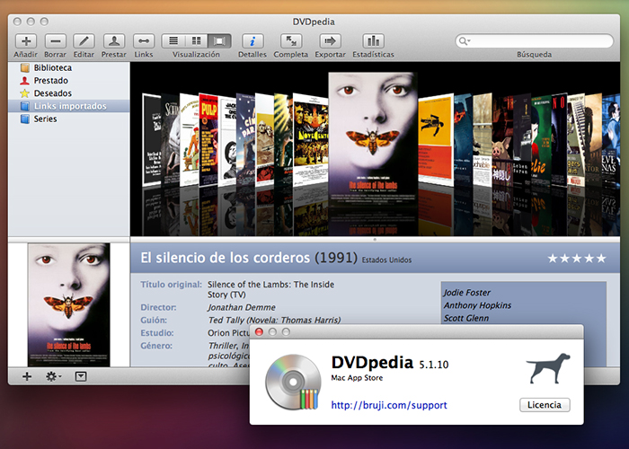Click the yellow Deseados star icon
The width and height of the screenshot is (629, 449).
tap(25, 93)
